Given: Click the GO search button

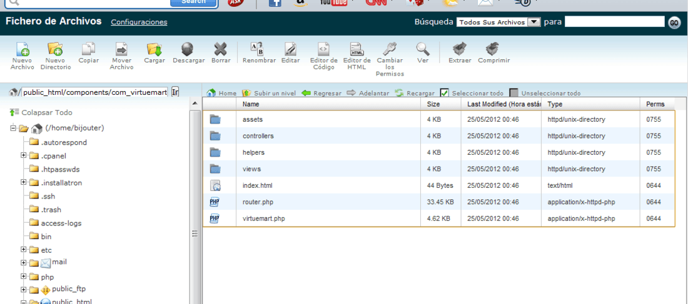Looking at the screenshot, I should click(674, 22).
